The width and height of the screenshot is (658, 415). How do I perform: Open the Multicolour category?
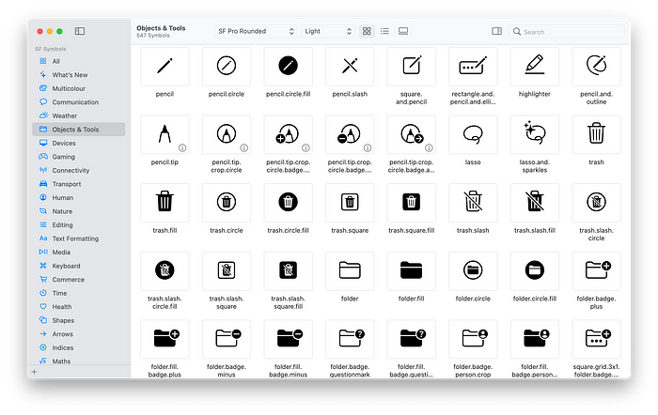pyautogui.click(x=79, y=88)
